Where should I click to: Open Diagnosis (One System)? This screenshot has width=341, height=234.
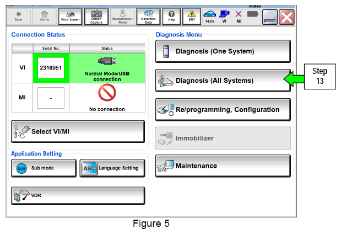click(223, 51)
